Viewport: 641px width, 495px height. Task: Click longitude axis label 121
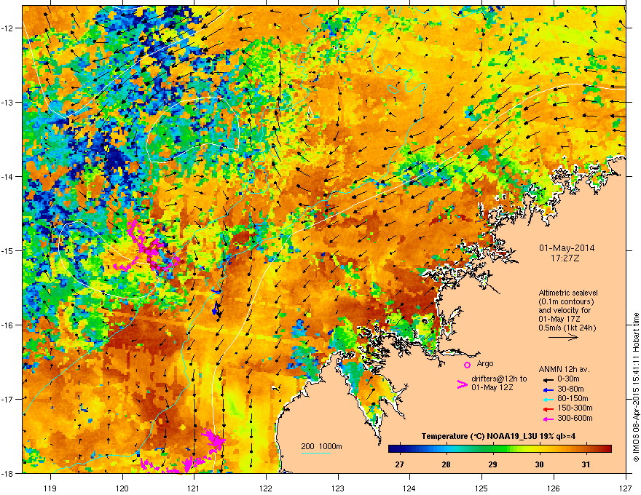[x=194, y=488]
